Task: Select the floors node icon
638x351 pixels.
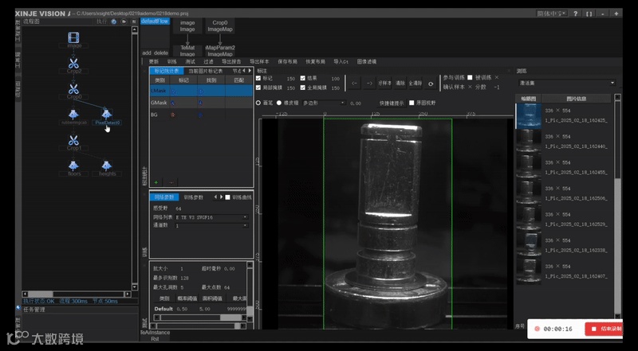Action: 74,164
